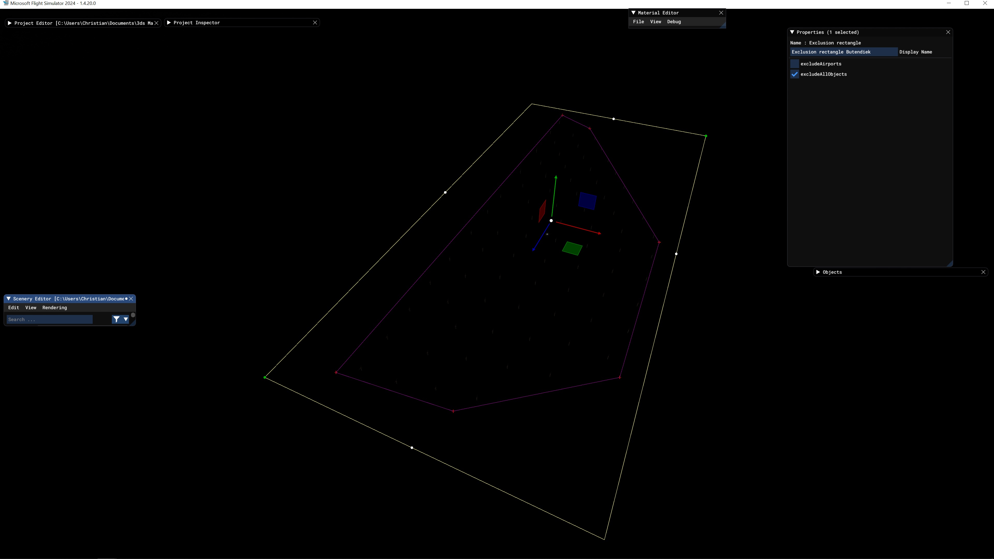Click the filter funnel icon

[116, 319]
